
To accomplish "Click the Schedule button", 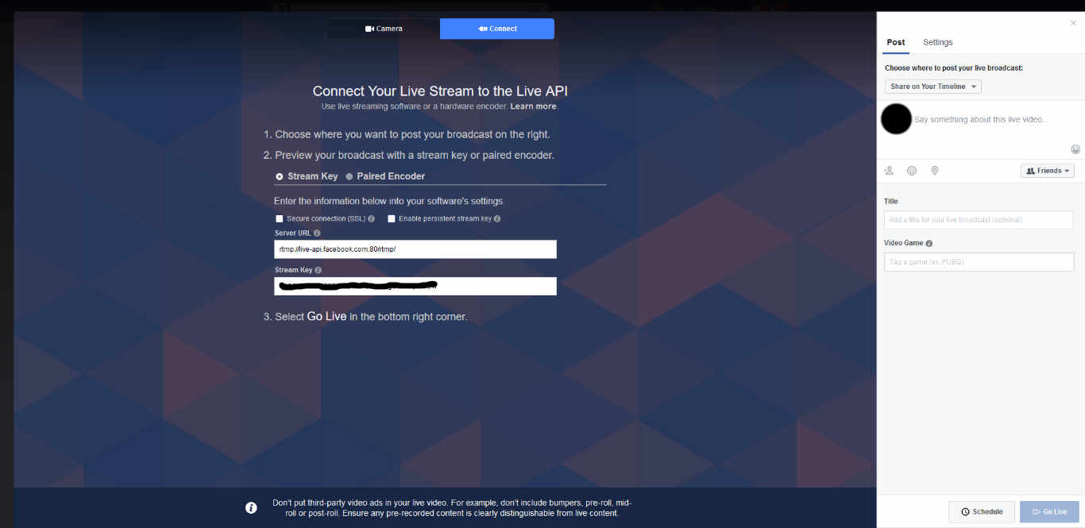I will [x=981, y=511].
